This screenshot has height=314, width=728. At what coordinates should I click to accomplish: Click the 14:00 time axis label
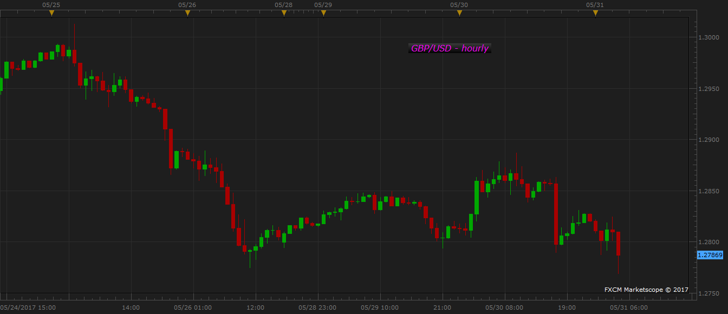pyautogui.click(x=131, y=308)
